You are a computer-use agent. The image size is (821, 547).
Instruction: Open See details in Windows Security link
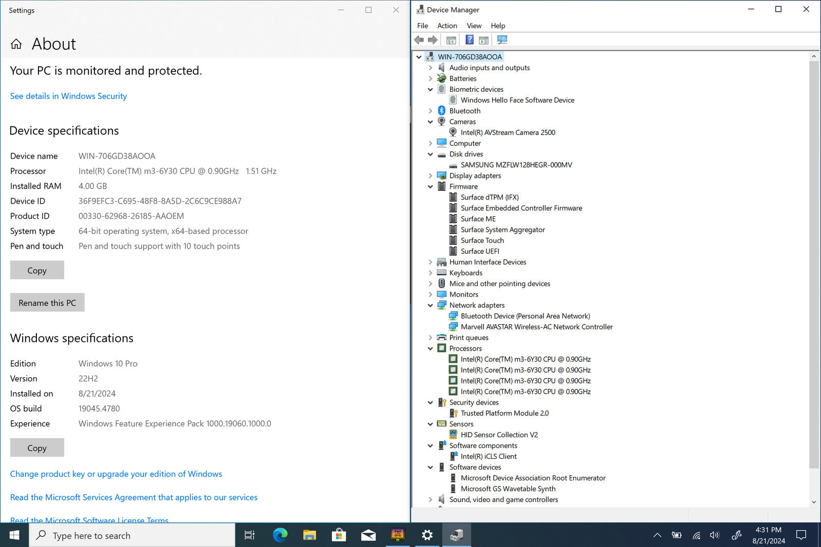[x=68, y=96]
